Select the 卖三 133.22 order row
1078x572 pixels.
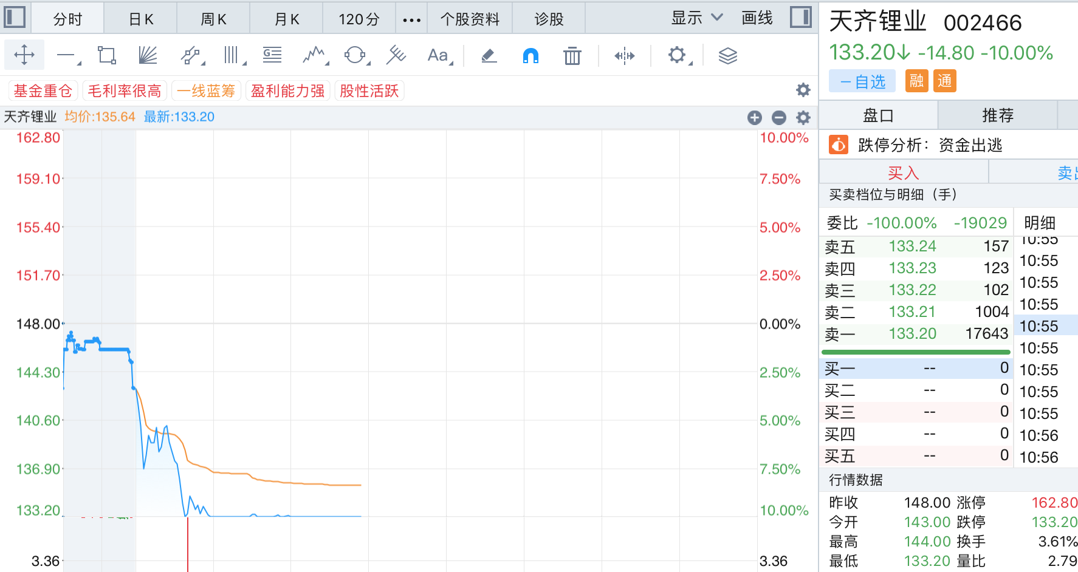916,290
